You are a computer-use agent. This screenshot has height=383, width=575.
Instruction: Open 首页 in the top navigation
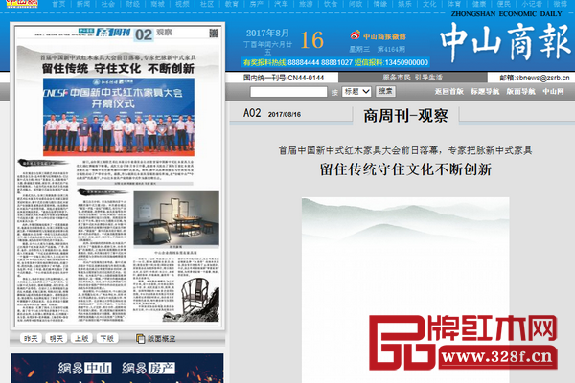coord(58,4)
